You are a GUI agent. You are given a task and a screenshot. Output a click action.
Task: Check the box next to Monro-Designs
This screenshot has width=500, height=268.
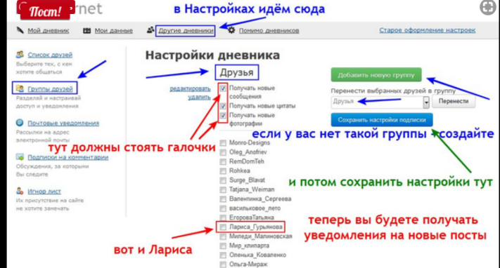point(223,143)
